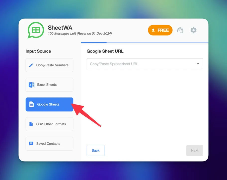
Task: Click the CSV file icon
Action: (x=31, y=124)
